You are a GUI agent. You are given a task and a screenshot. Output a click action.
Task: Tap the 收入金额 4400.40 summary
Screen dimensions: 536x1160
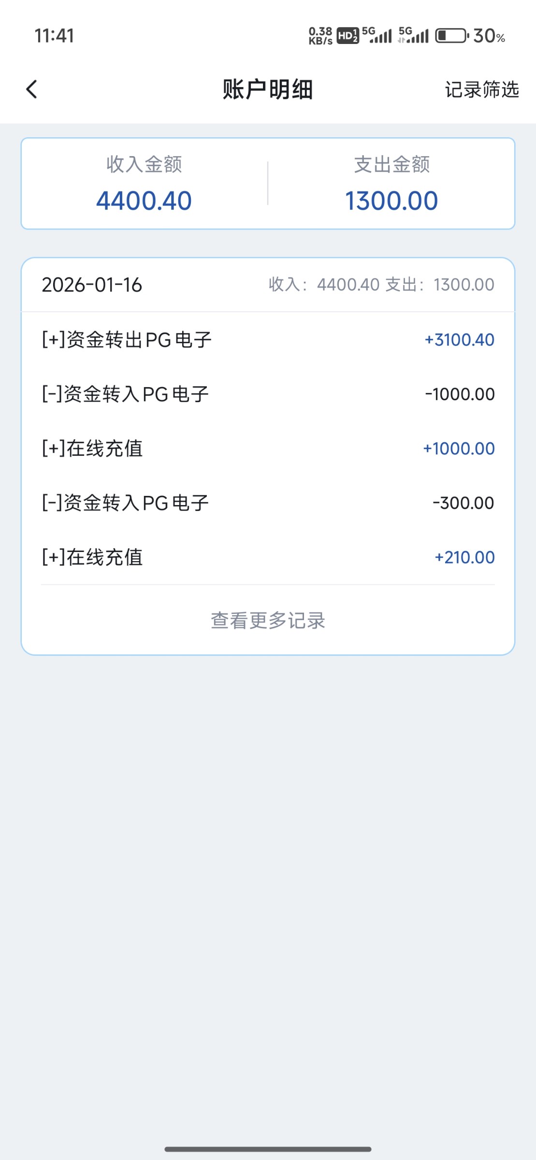pyautogui.click(x=144, y=184)
